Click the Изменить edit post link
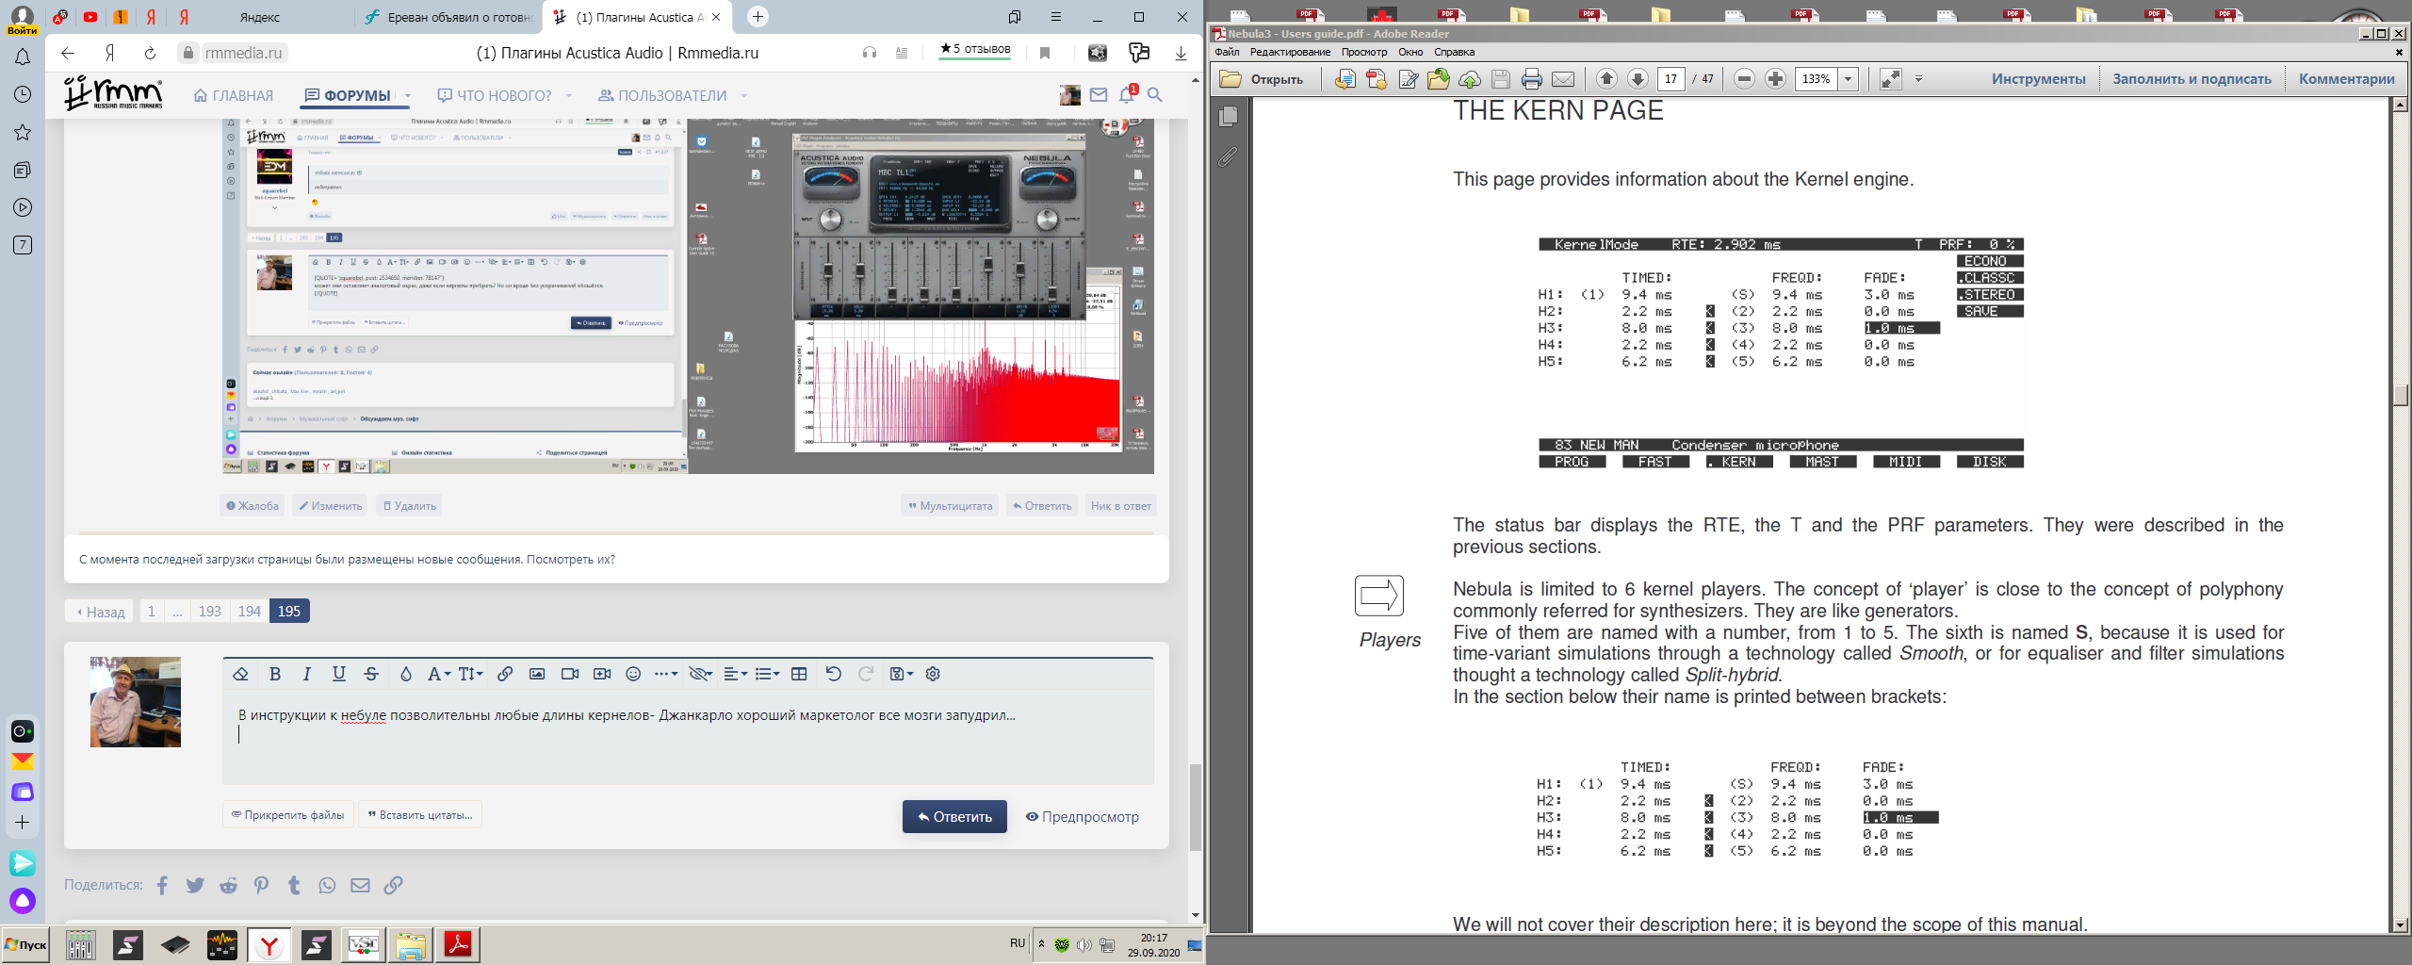2412x965 pixels. [x=330, y=506]
